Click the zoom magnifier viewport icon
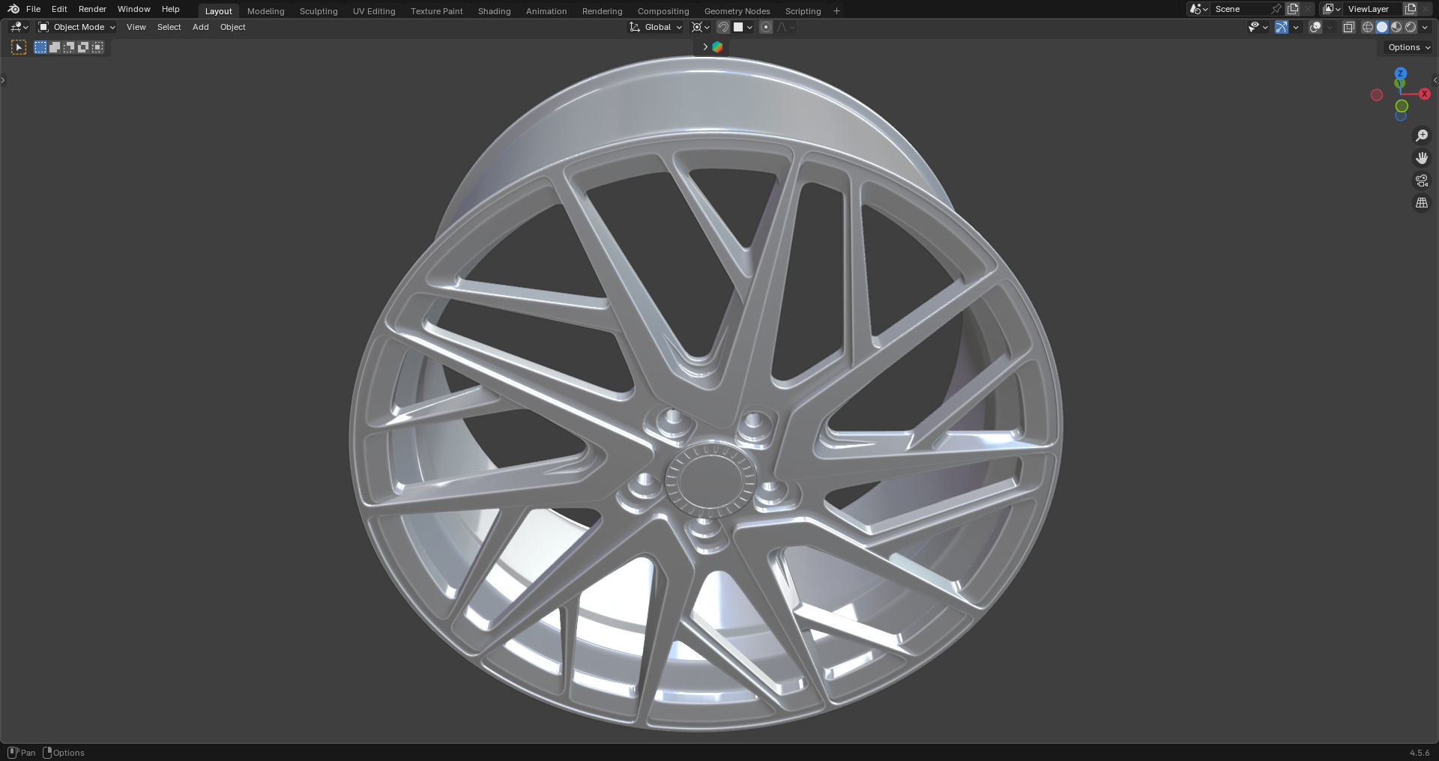Image resolution: width=1439 pixels, height=761 pixels. (x=1421, y=136)
